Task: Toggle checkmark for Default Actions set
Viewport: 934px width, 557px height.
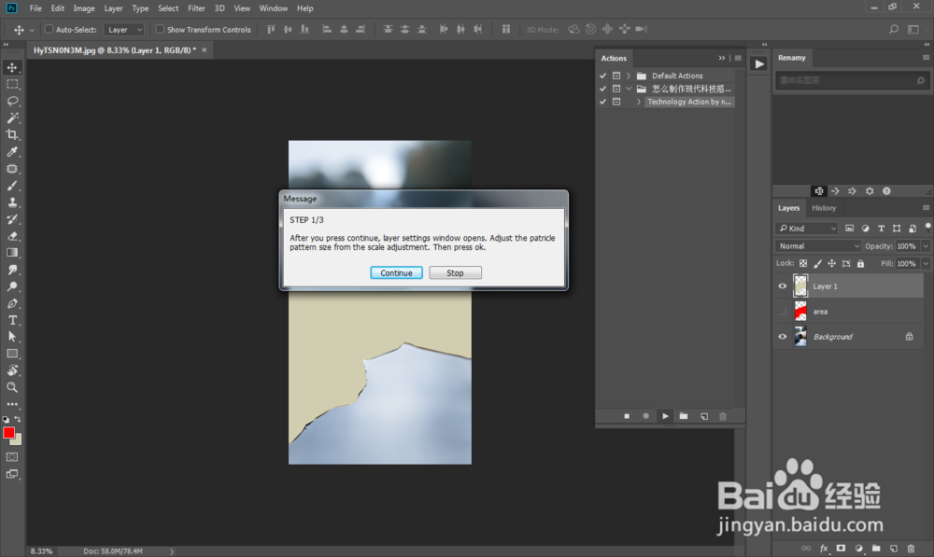Action: (602, 76)
